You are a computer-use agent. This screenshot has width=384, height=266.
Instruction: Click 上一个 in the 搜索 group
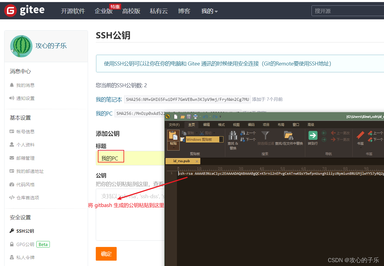248,133
